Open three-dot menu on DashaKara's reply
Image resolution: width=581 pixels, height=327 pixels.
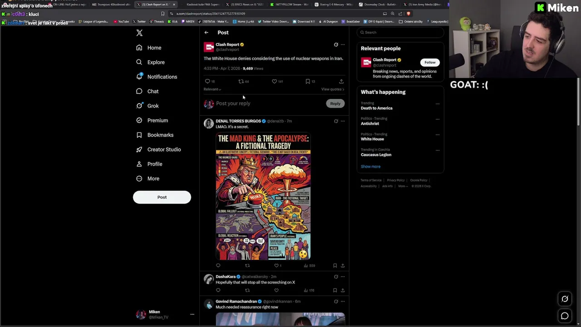[343, 277]
